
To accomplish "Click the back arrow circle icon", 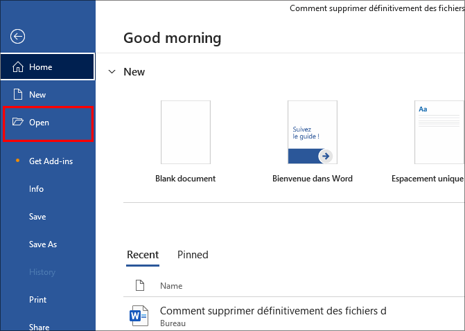I will (17, 37).
